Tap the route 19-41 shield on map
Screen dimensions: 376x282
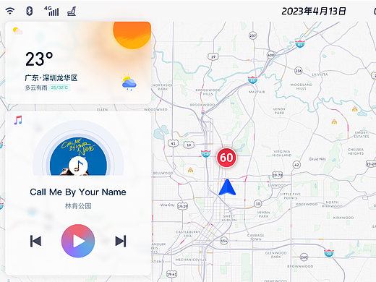click(x=171, y=274)
